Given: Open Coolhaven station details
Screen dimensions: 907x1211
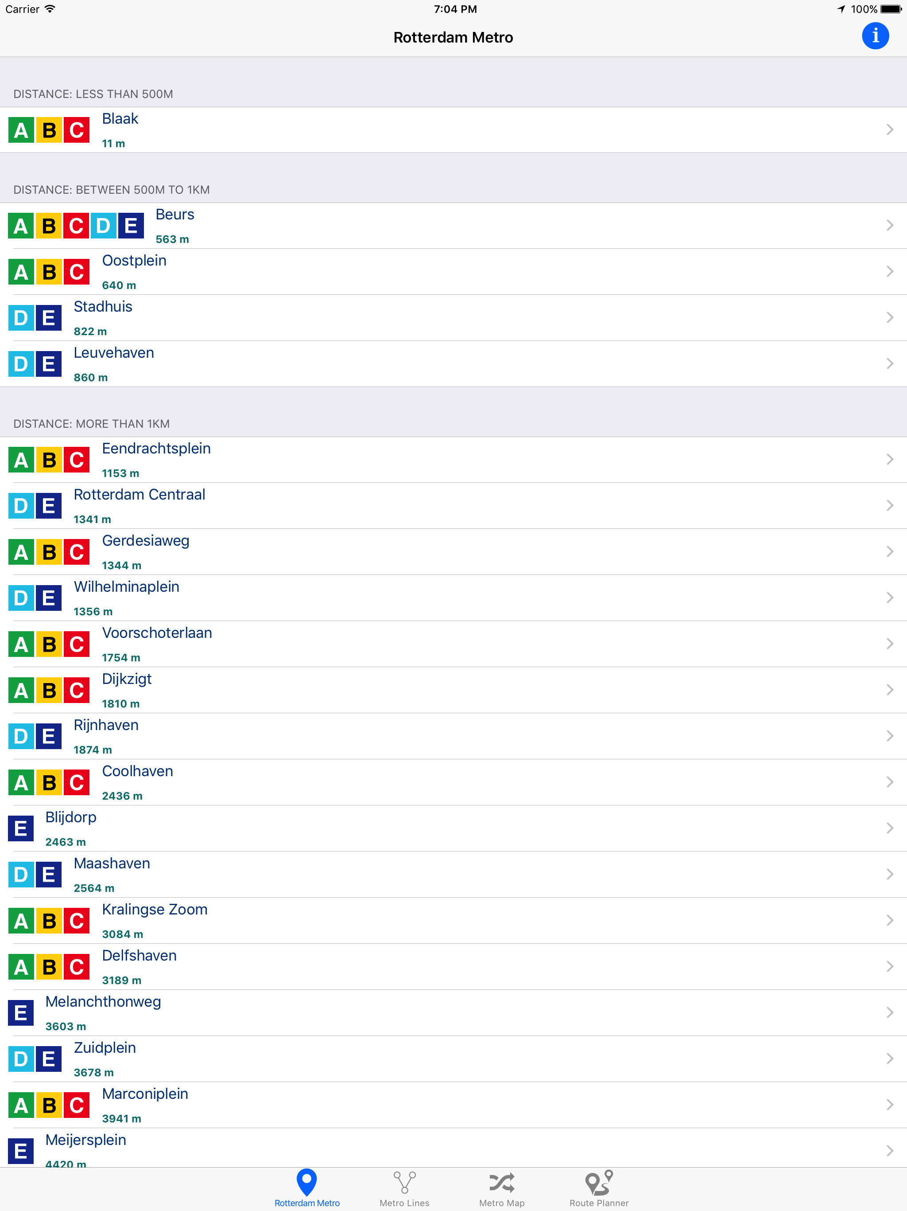Looking at the screenshot, I should pos(453,782).
